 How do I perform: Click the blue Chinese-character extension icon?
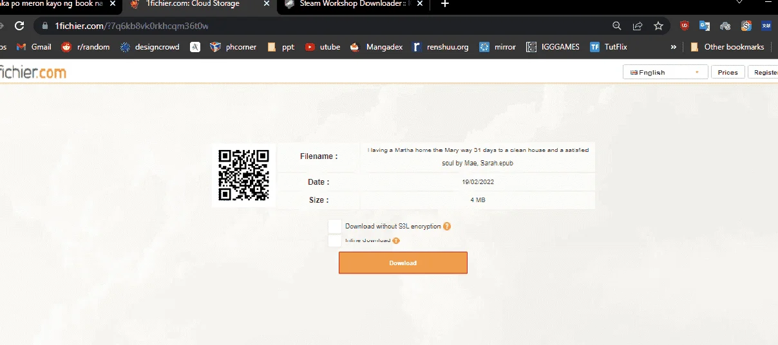click(766, 26)
